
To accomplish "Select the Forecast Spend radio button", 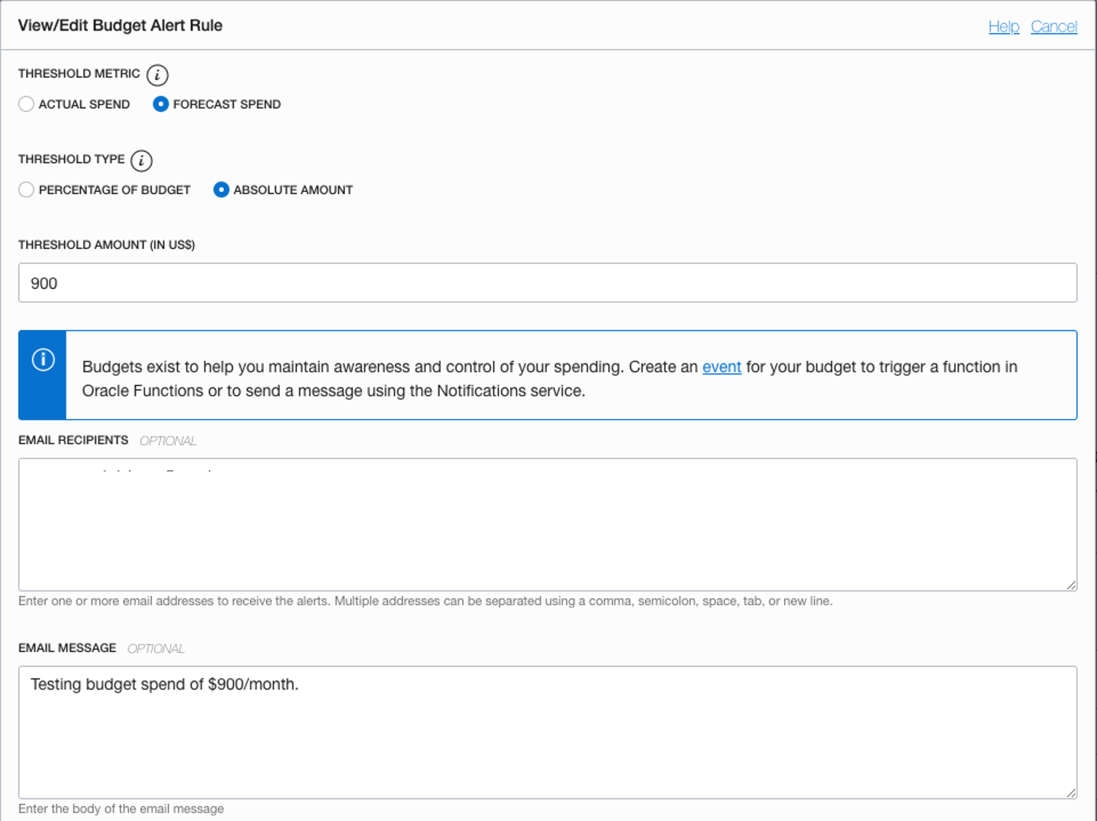I will point(160,104).
